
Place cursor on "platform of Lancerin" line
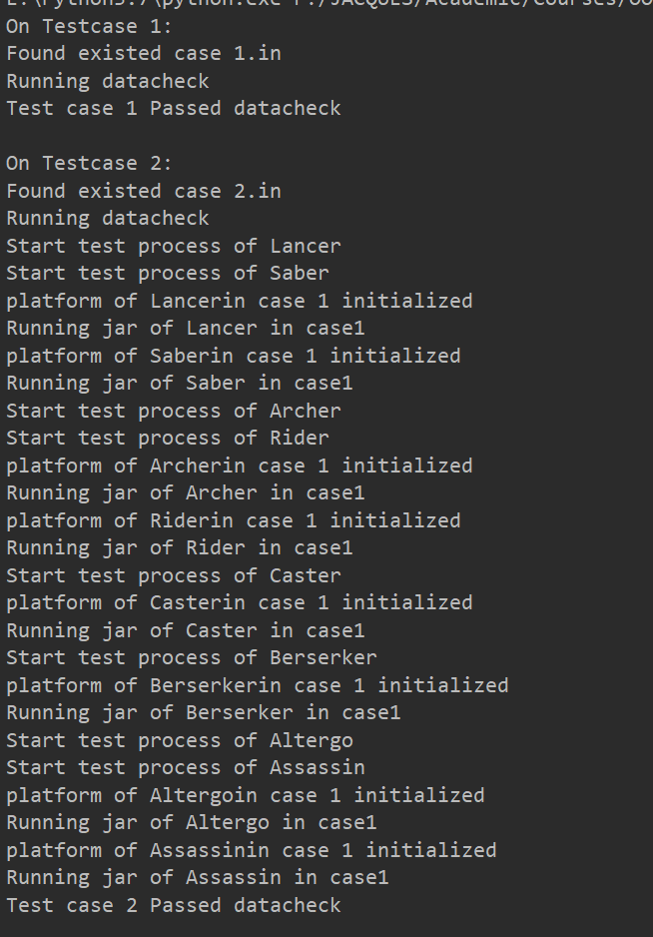coord(239,301)
